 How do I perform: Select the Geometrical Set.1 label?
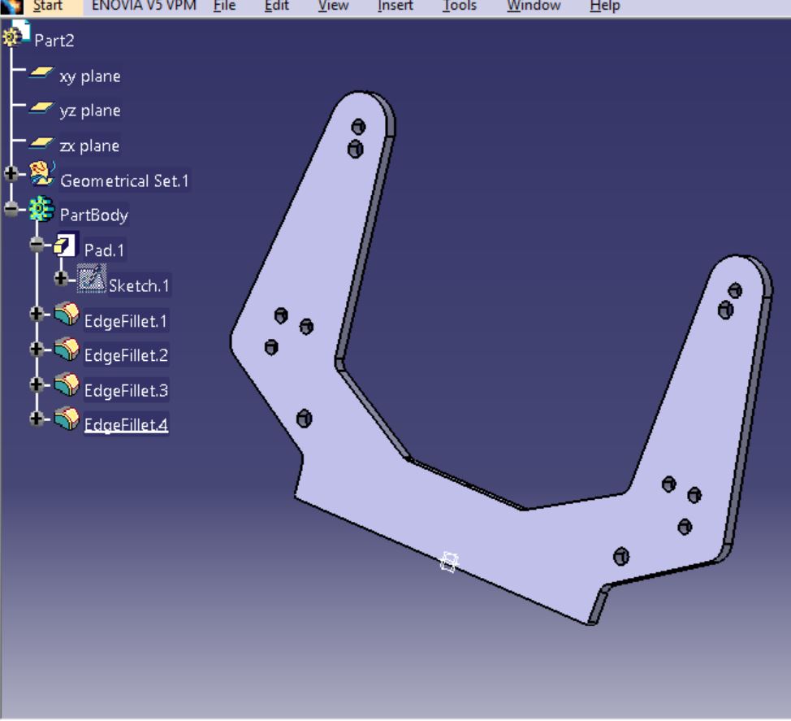[x=124, y=180]
